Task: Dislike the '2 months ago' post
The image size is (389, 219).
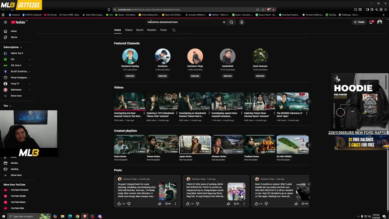Action: point(129,204)
